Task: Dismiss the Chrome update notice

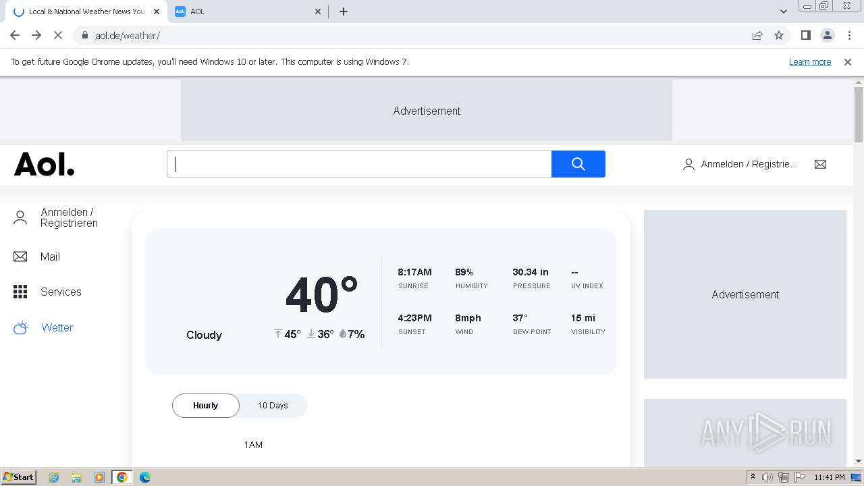Action: tap(848, 61)
